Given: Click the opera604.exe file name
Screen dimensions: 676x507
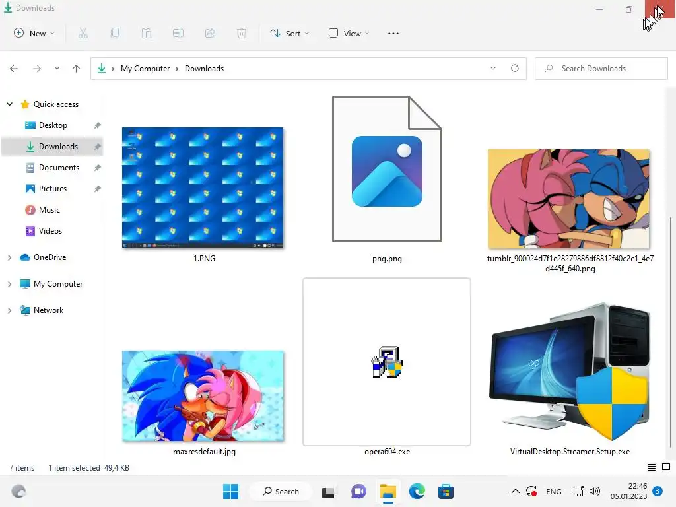Looking at the screenshot, I should point(387,452).
